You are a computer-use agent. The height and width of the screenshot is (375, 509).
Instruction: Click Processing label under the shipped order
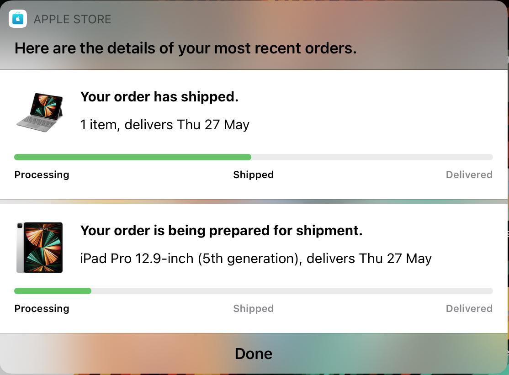[x=42, y=175]
